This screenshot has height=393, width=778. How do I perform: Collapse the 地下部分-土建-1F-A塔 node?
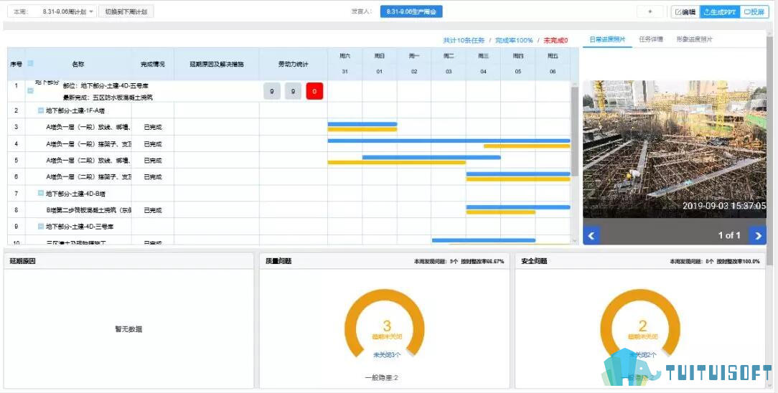(x=41, y=110)
